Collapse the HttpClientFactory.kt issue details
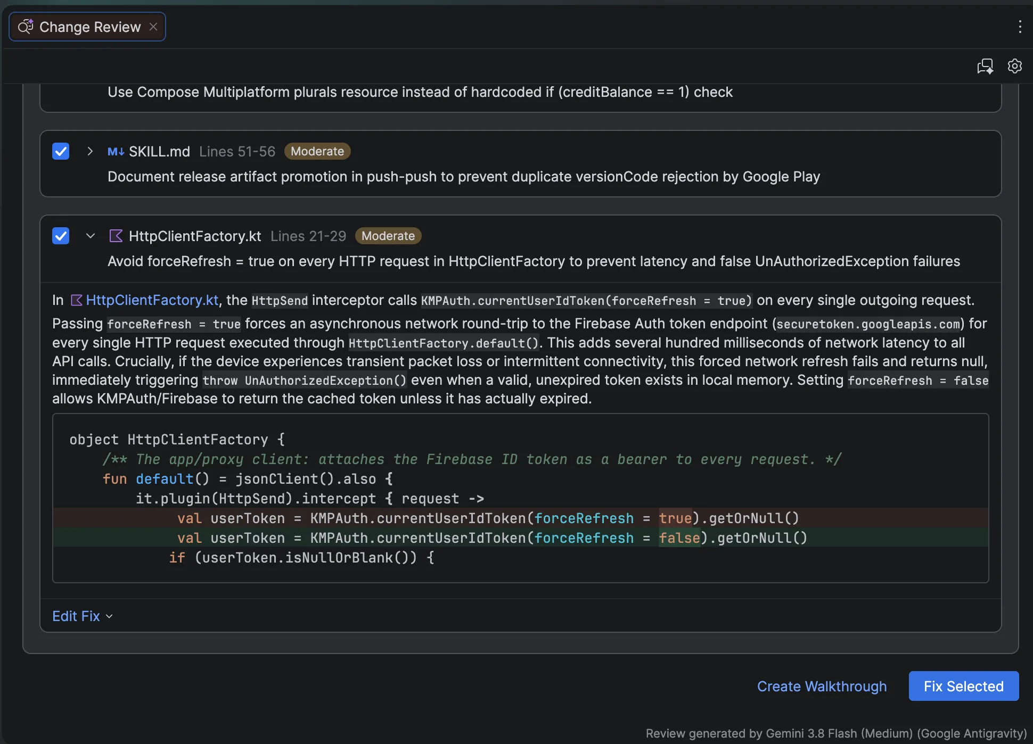The width and height of the screenshot is (1033, 744). tap(90, 236)
